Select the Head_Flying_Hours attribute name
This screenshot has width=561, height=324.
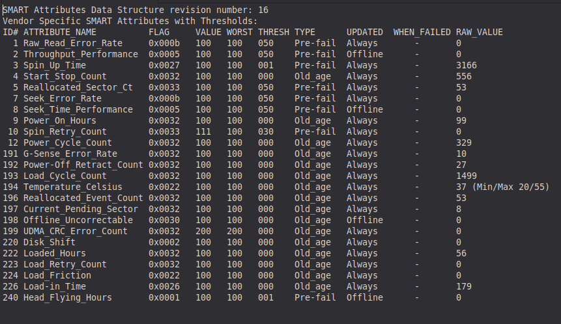click(68, 298)
